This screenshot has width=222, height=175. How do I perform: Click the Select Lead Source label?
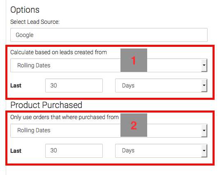[x=35, y=22]
